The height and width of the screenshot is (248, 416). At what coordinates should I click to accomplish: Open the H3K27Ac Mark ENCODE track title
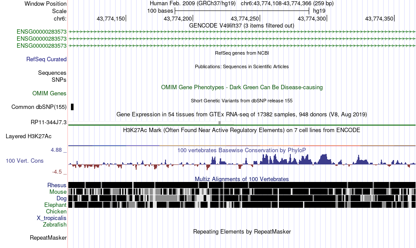(x=241, y=130)
